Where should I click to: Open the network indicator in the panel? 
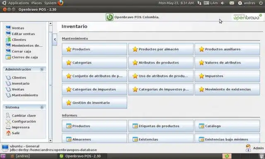(199, 3)
